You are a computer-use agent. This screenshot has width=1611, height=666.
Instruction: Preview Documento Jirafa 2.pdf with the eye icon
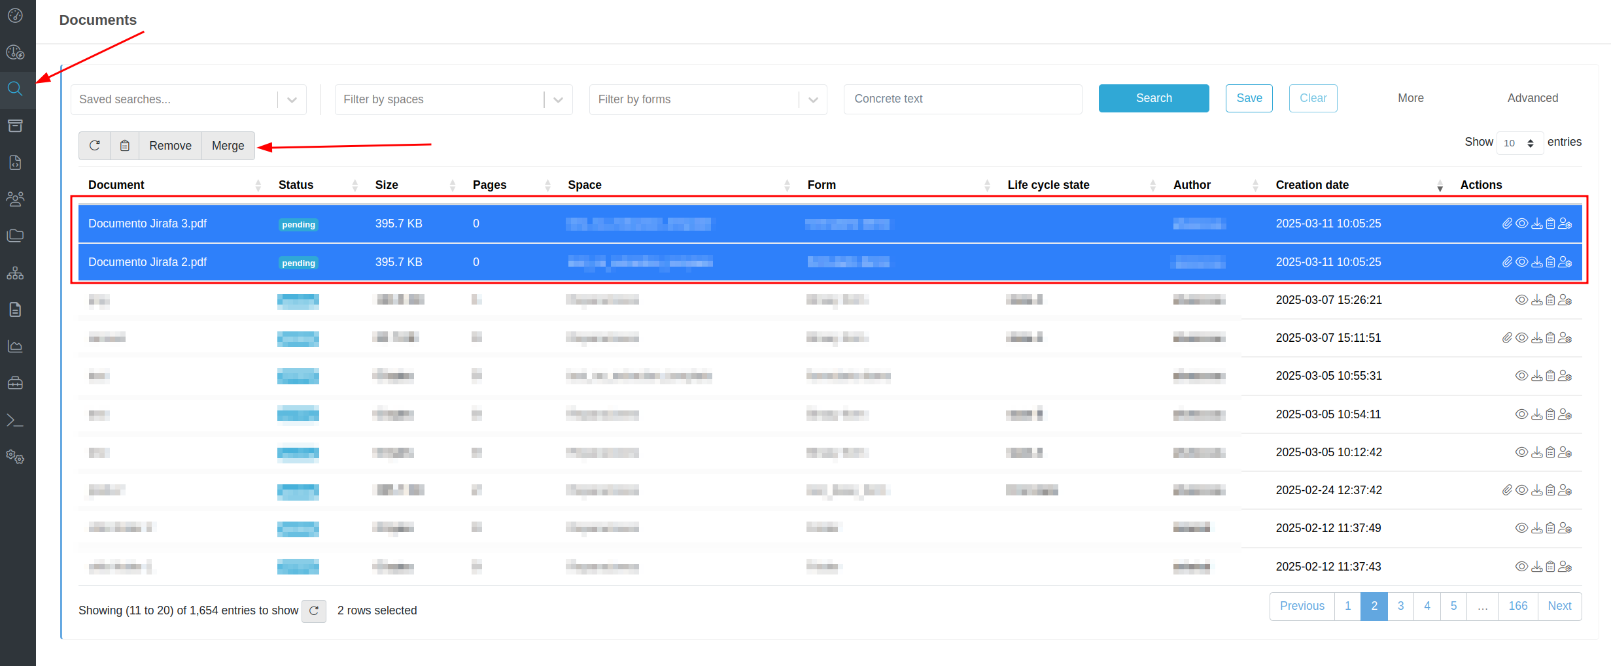pyautogui.click(x=1522, y=262)
